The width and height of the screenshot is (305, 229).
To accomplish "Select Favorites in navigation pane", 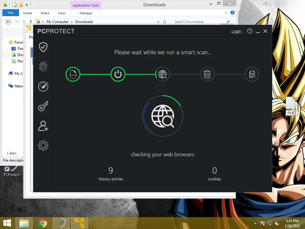I will click(x=15, y=42).
